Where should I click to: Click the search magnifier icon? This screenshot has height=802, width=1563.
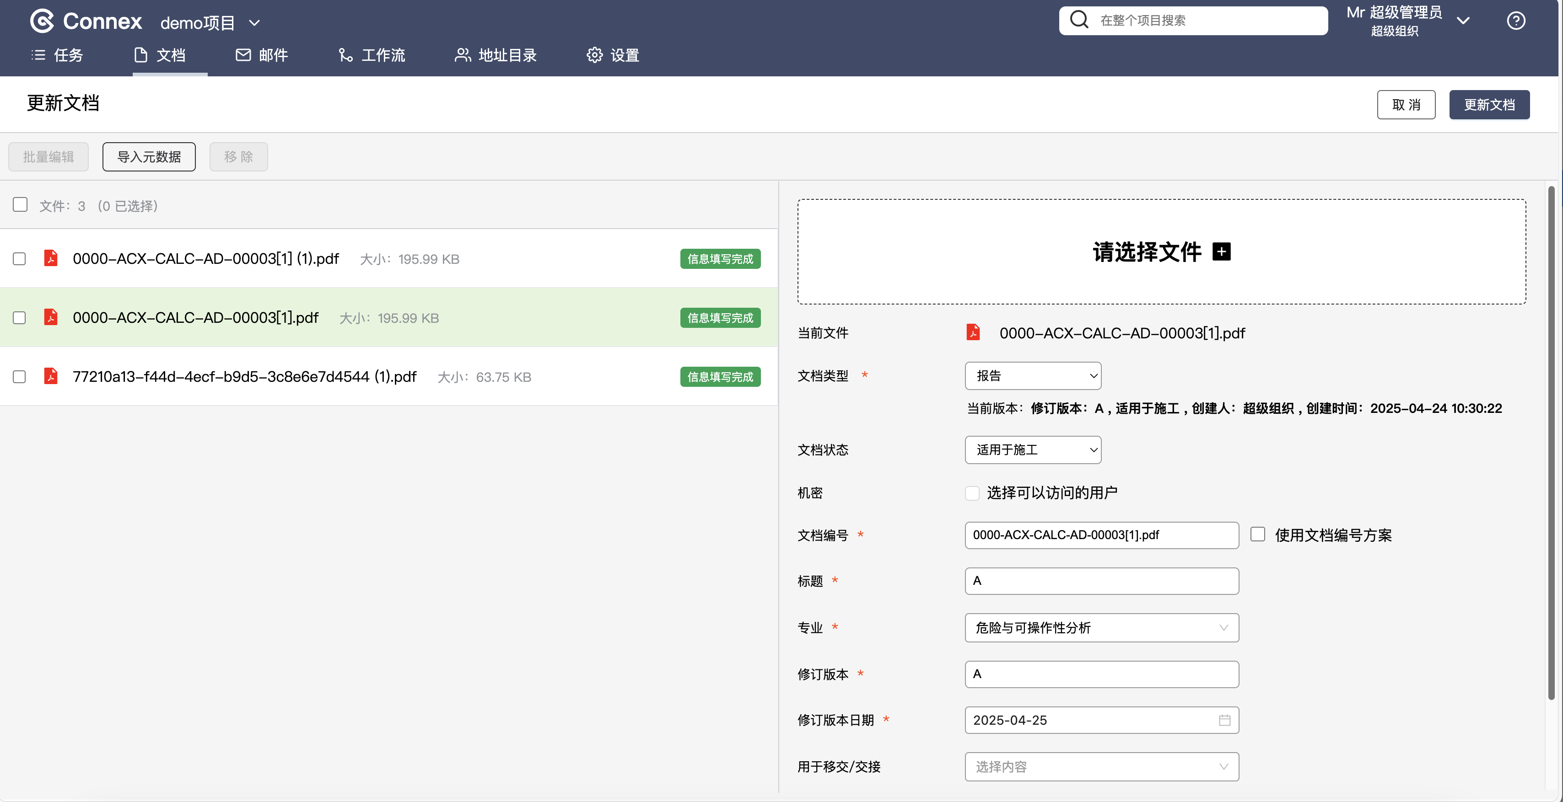click(x=1079, y=20)
